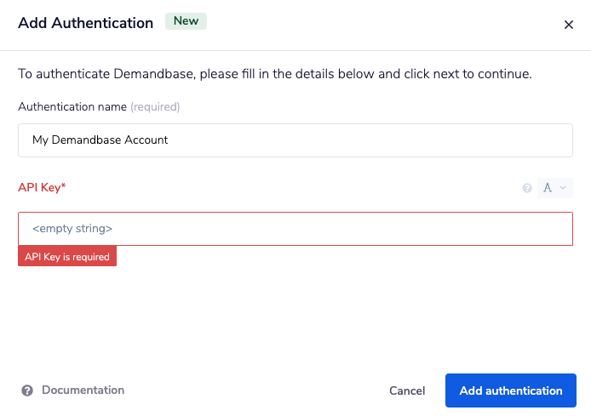Click the '<empty string>' placeholder text
Viewport: 591px width, 416px height.
pyautogui.click(x=72, y=229)
